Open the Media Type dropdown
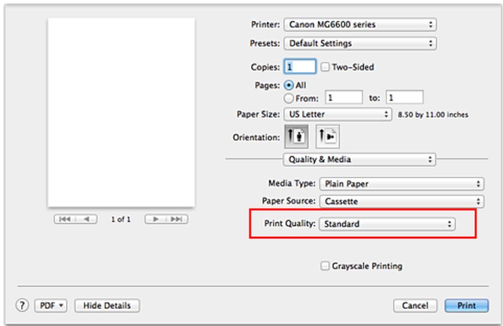The image size is (503, 326). 402,184
